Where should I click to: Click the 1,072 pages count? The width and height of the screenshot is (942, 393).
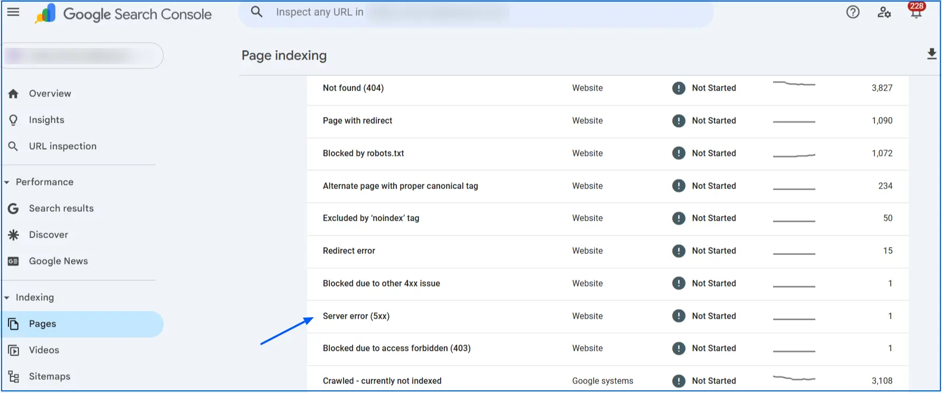click(882, 153)
